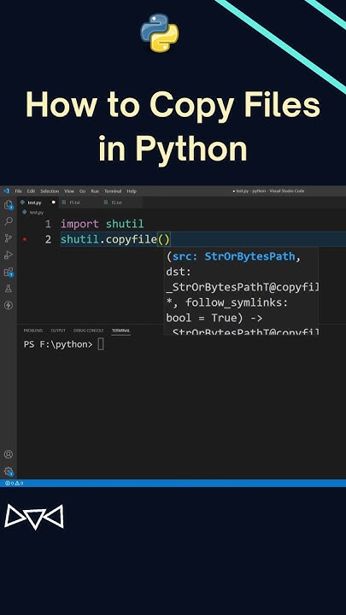
Task: Click 'follow_symlinks:' in the signature popup
Action: pyautogui.click(x=237, y=302)
